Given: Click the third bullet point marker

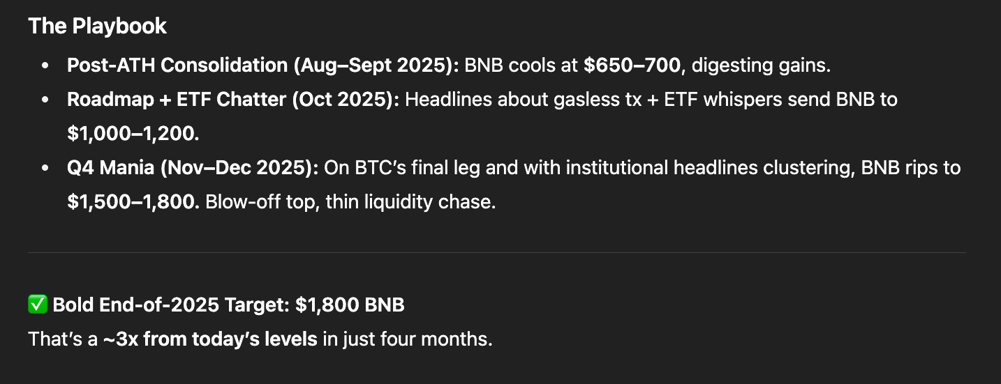Looking at the screenshot, I should [x=45, y=168].
